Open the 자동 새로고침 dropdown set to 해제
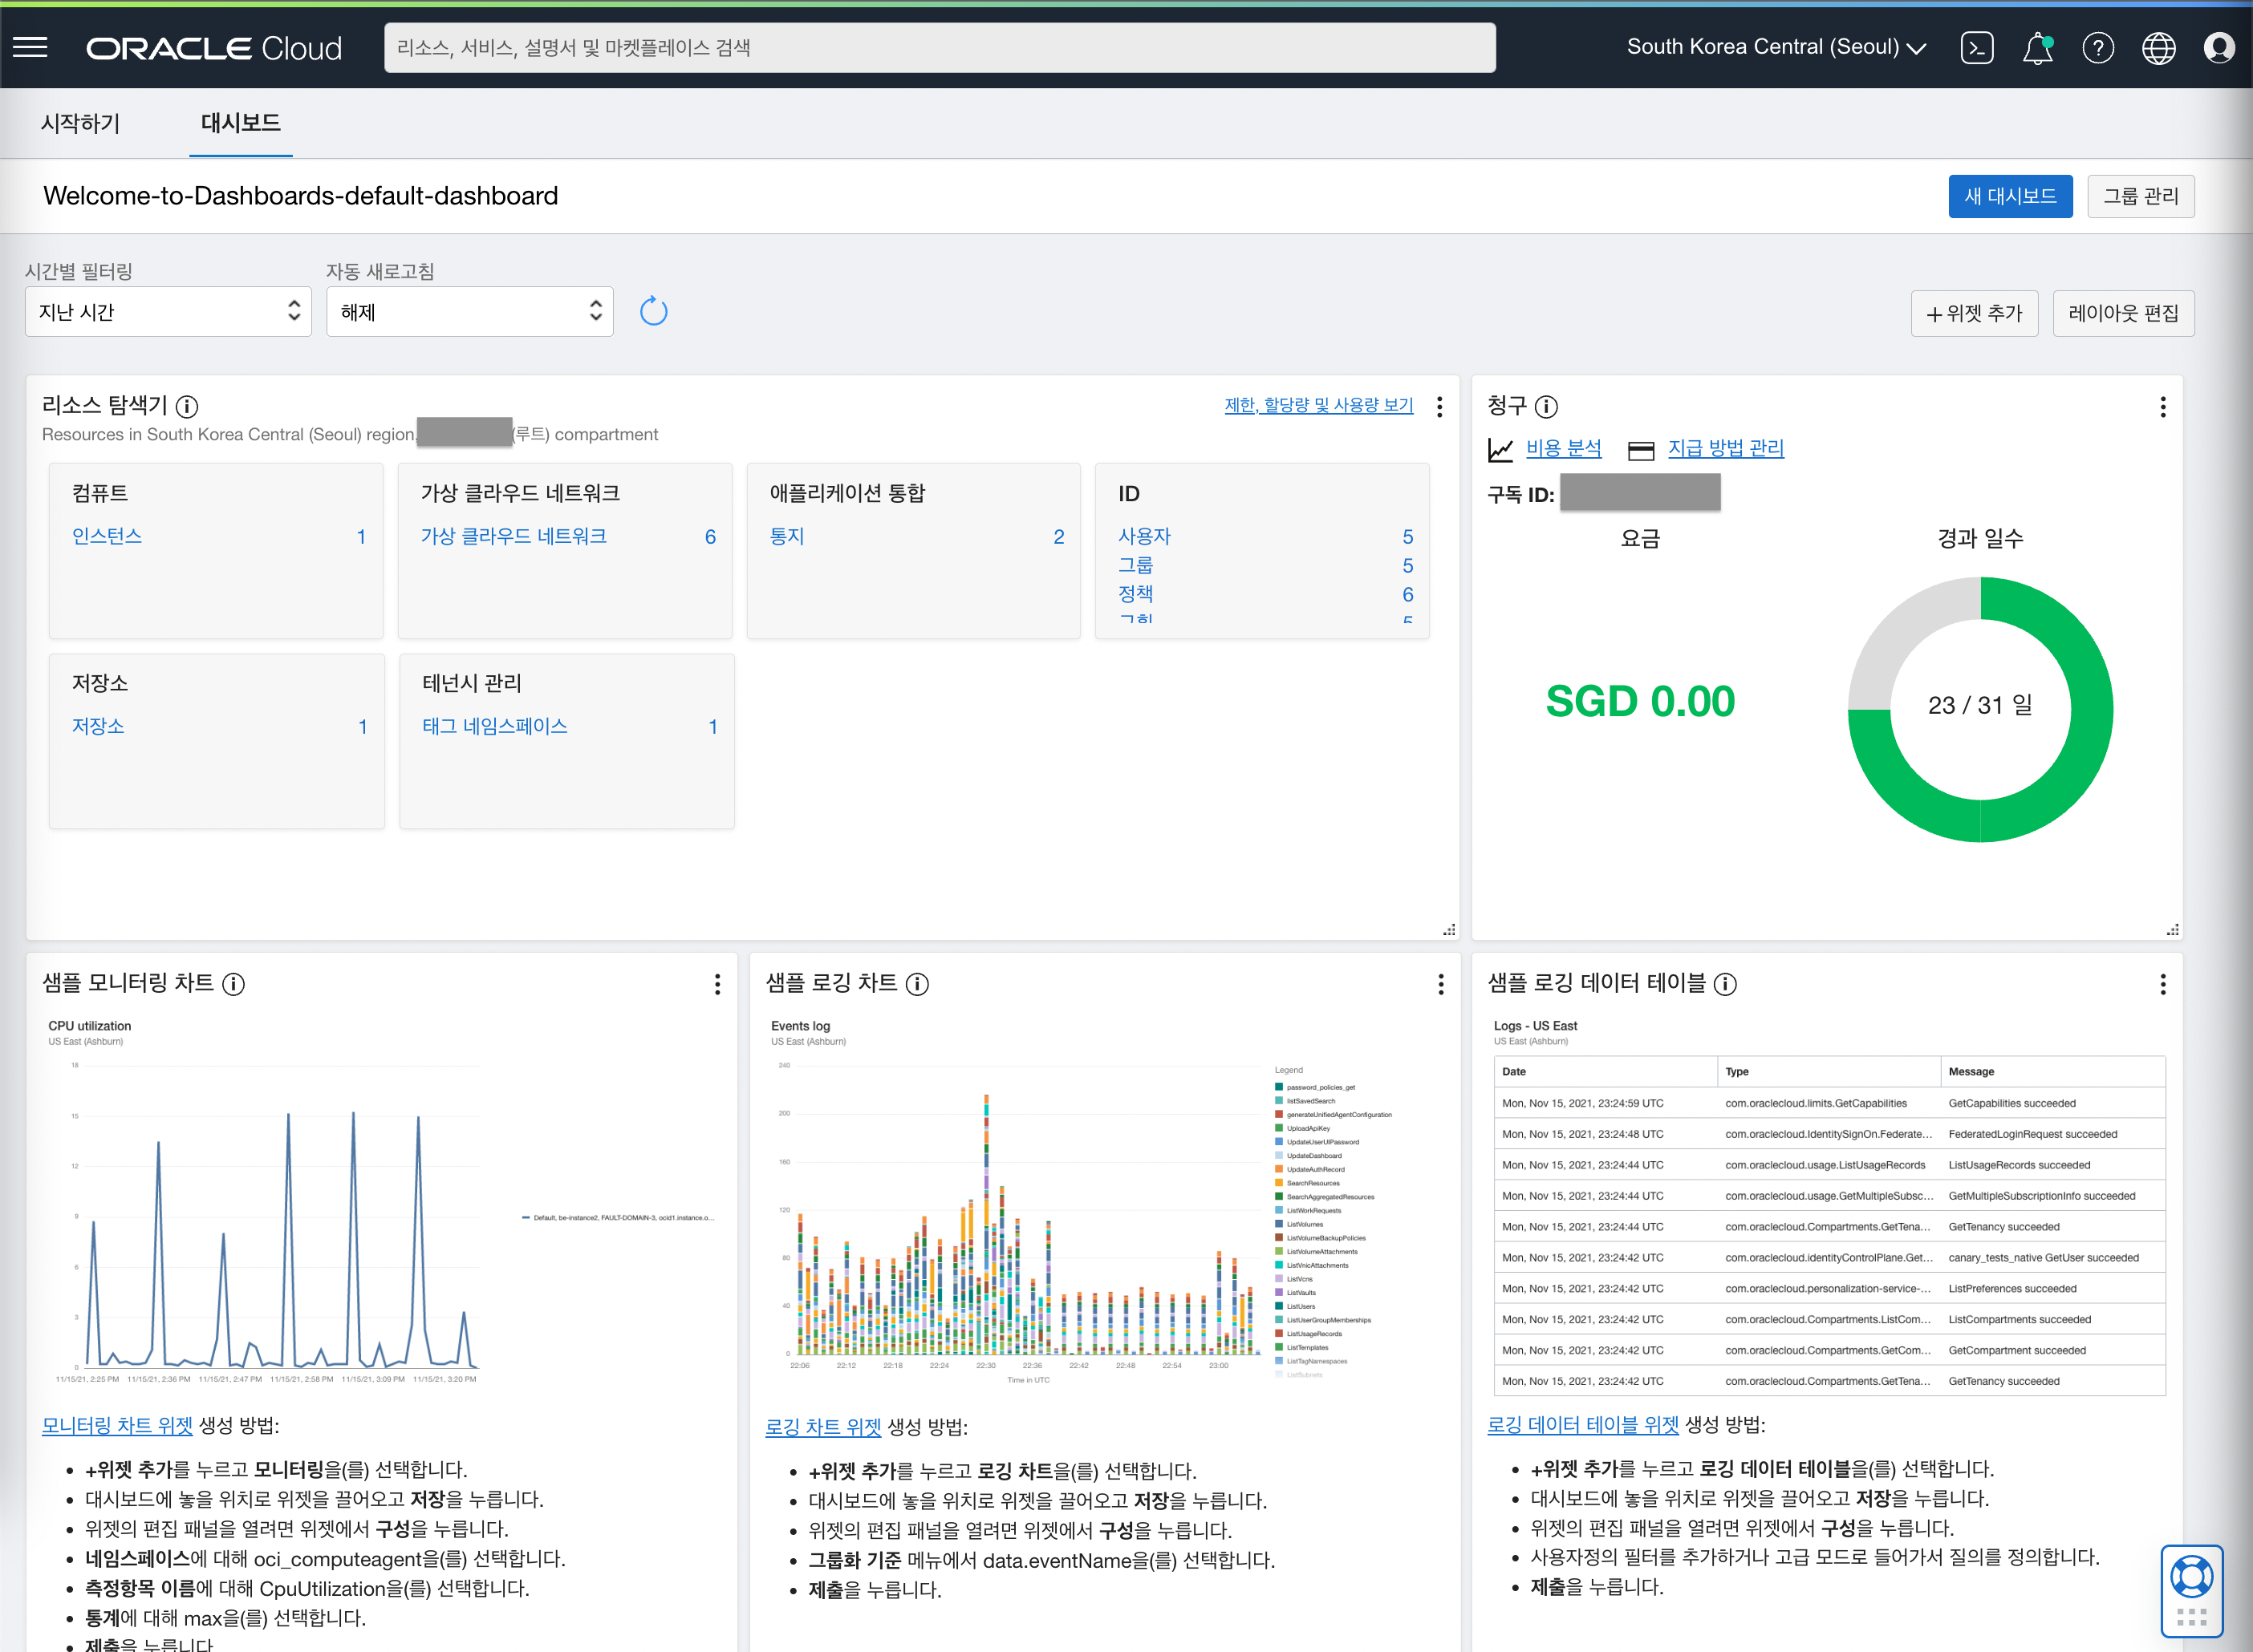The image size is (2253, 1652). coord(469,312)
